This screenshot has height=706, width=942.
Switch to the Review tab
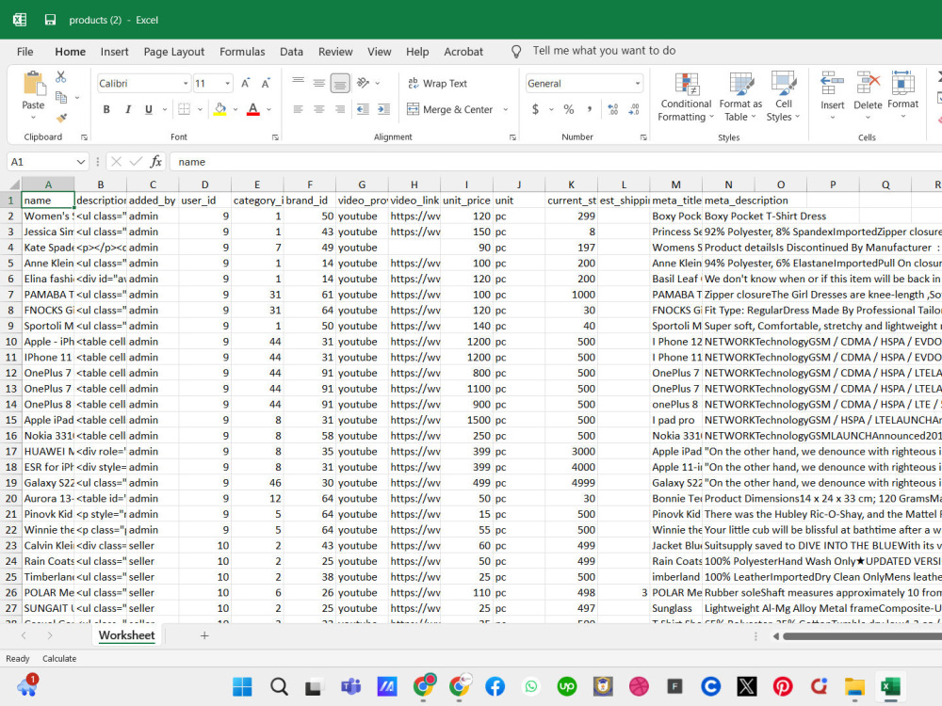pos(335,52)
